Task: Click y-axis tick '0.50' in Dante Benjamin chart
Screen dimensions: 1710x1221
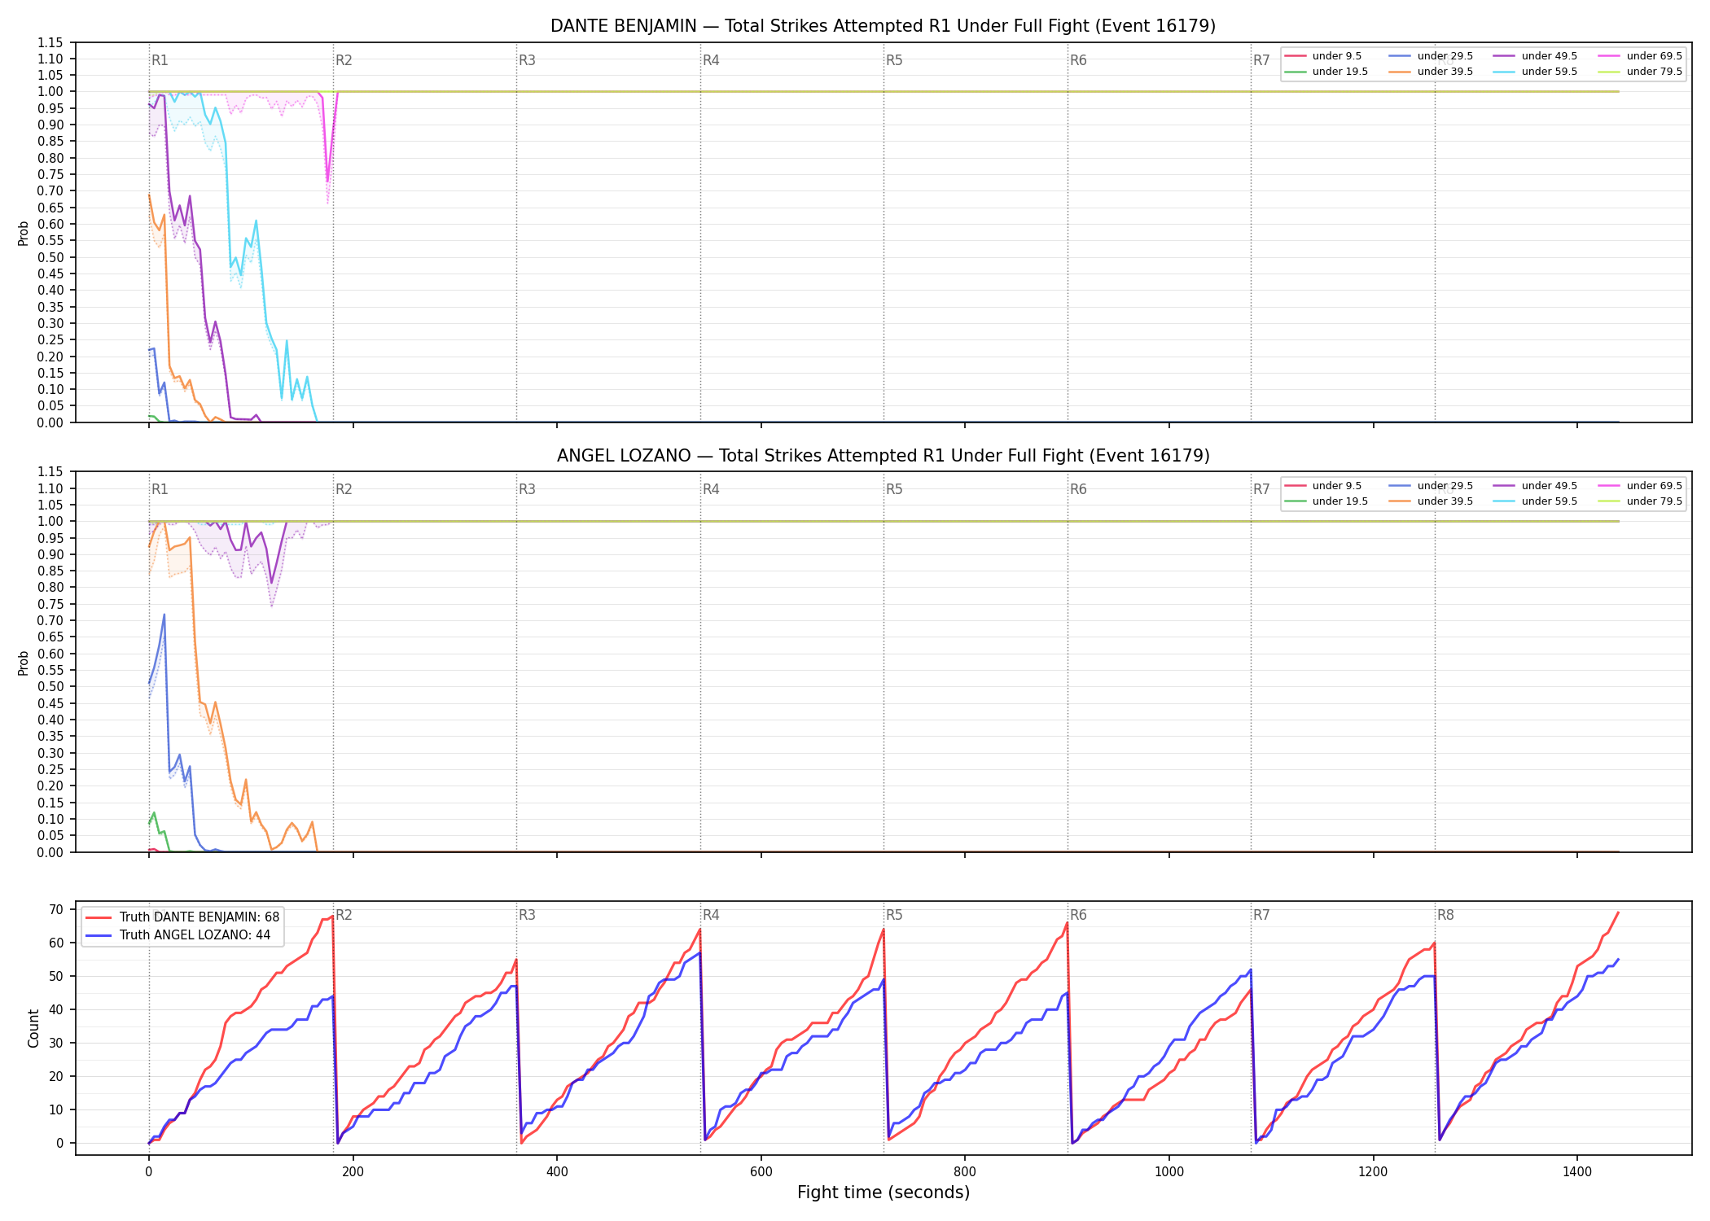Action: coord(51,257)
